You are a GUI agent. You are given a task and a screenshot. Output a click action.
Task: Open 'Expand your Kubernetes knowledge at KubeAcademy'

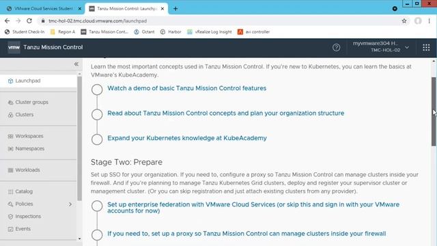187,138
